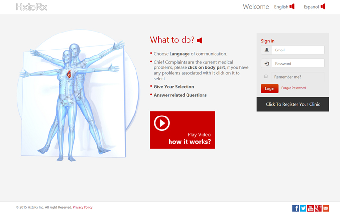Focus the Email input field
The image size is (340, 216).
(x=298, y=50)
